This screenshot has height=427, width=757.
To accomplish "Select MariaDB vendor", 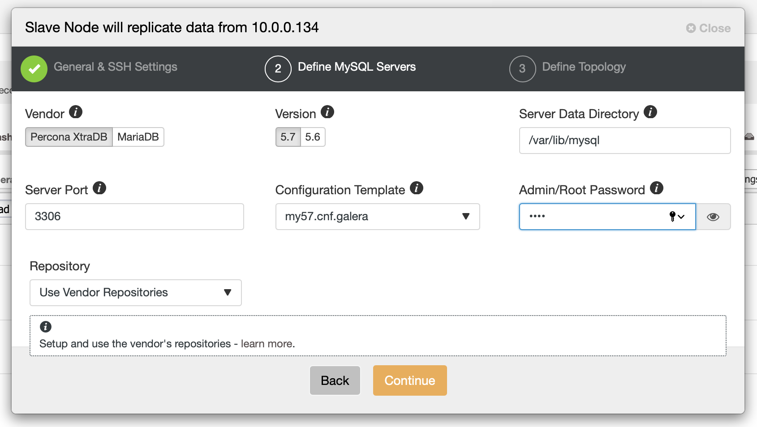I will pyautogui.click(x=138, y=137).
